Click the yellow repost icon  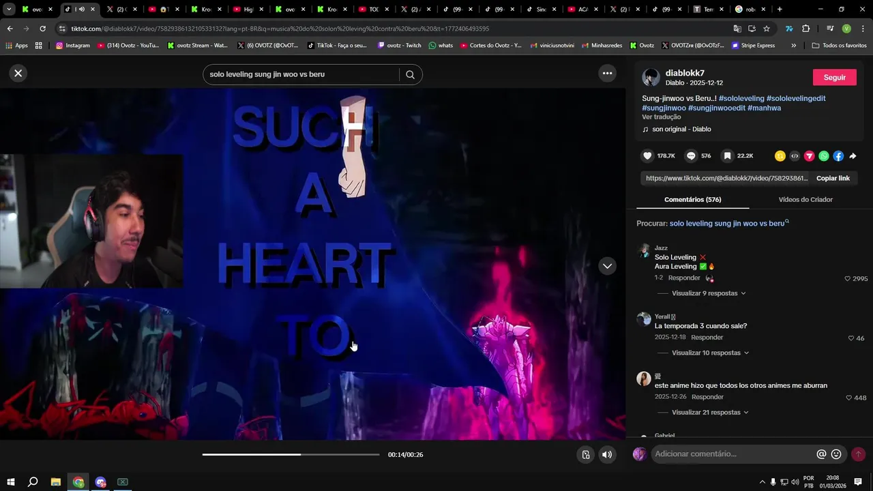coord(780,156)
